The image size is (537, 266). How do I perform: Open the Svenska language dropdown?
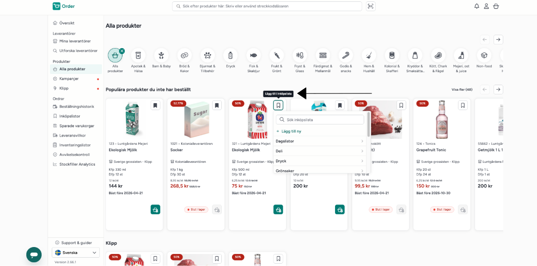76,253
